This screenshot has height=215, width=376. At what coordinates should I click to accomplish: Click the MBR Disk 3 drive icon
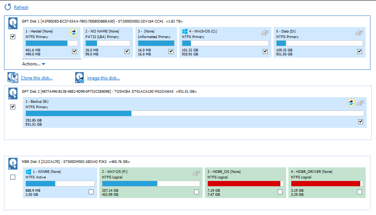coord(13,164)
